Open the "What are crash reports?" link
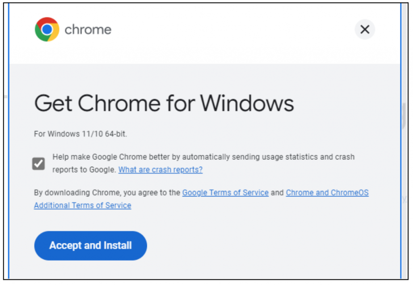 (160, 170)
